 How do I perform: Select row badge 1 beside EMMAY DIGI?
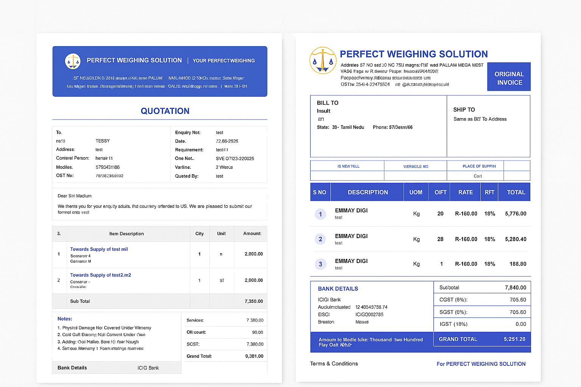point(320,214)
